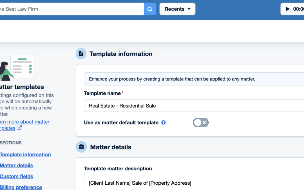Open the Recents dropdown

click(177, 9)
